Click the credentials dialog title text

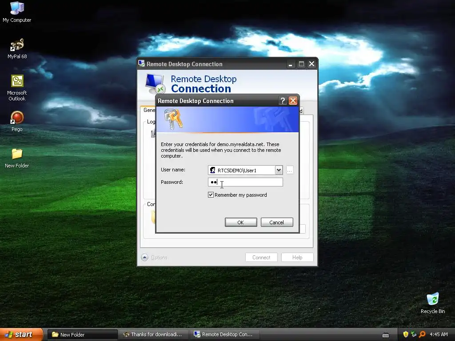pos(196,101)
